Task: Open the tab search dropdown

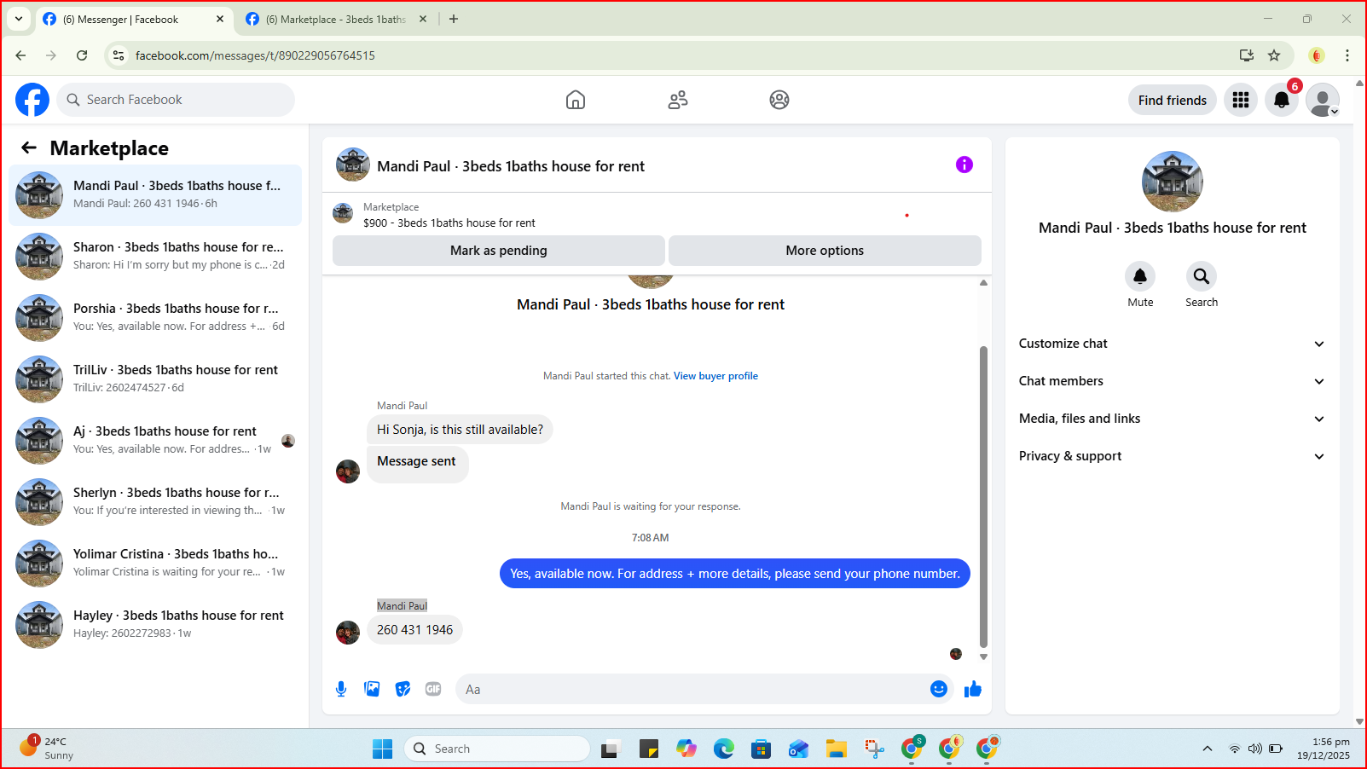Action: (19, 19)
